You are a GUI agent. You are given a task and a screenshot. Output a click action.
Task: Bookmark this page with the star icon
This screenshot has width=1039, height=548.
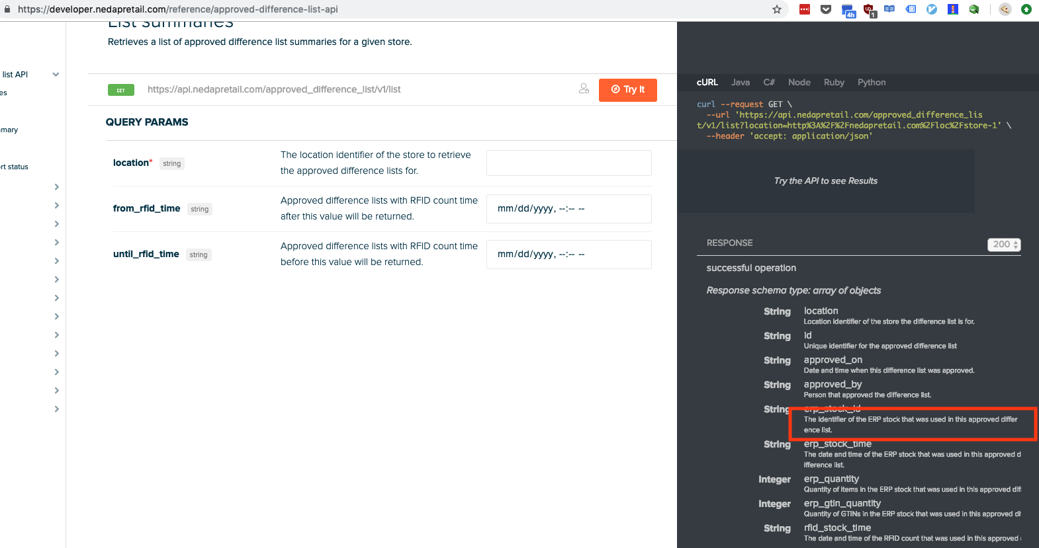click(x=777, y=9)
